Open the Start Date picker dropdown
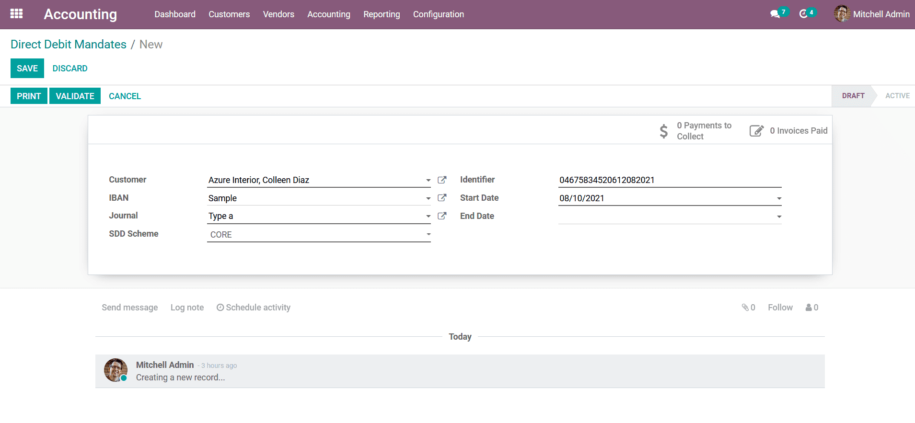This screenshot has height=423, width=915. tap(779, 199)
